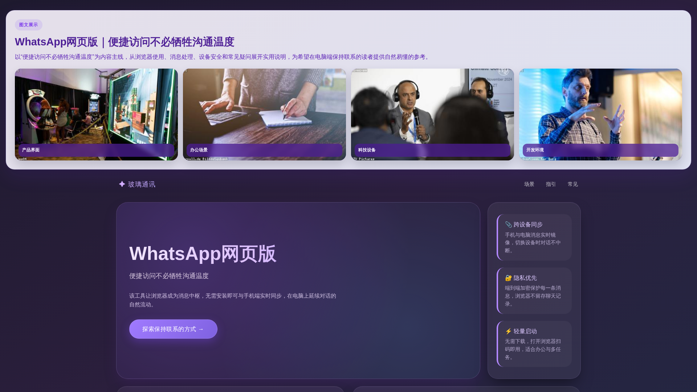The width and height of the screenshot is (697, 392).
Task: Click the description text under 隐私优先
Action: 533,296
